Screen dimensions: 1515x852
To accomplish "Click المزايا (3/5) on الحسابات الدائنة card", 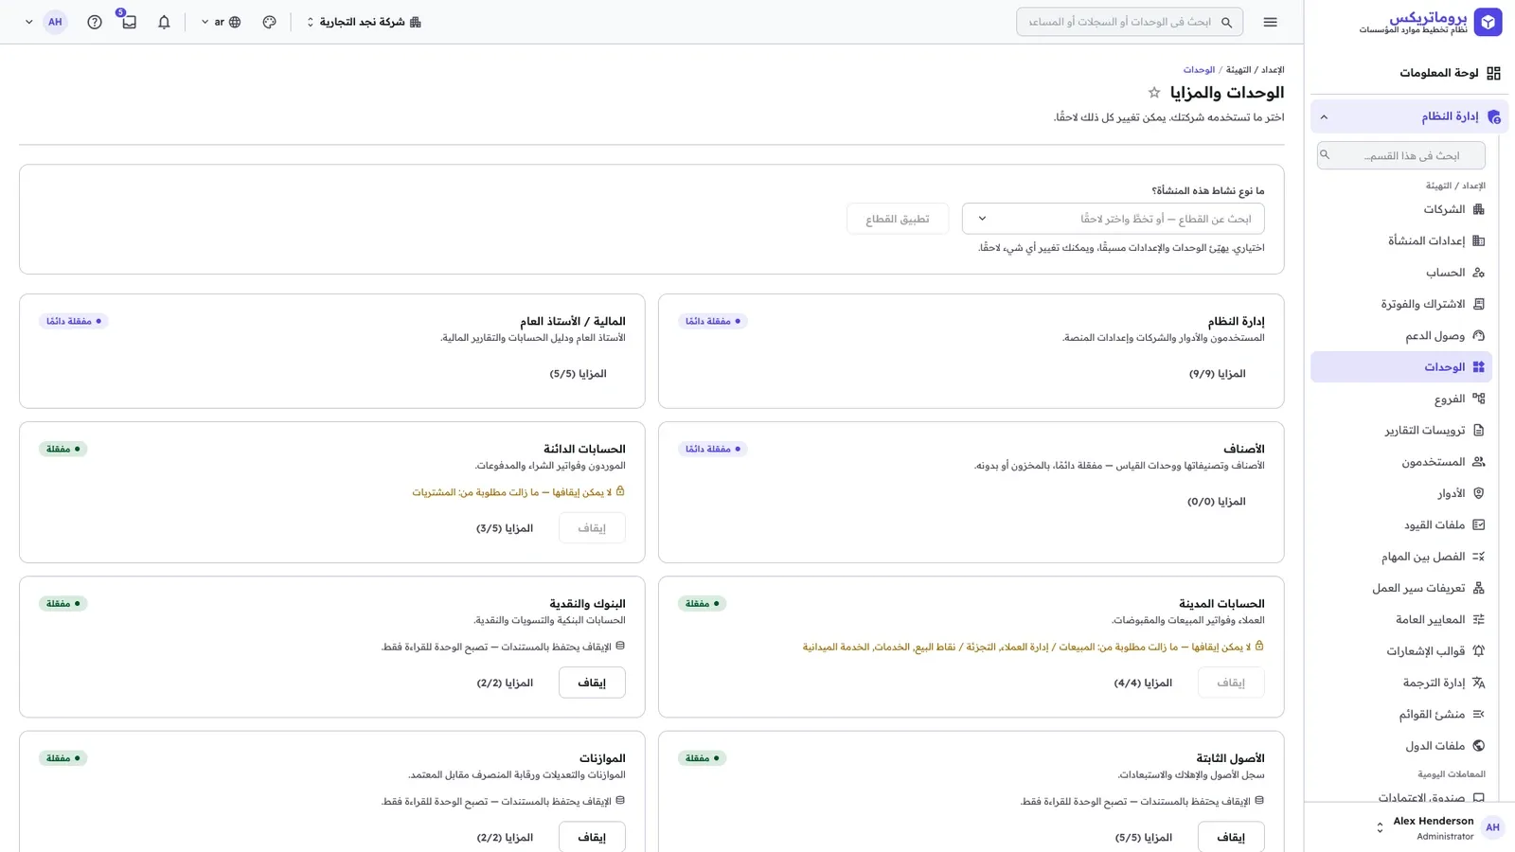I will pyautogui.click(x=505, y=528).
